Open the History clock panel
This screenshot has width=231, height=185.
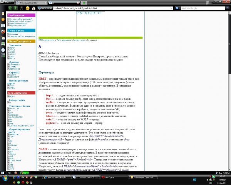click(x=3, y=50)
